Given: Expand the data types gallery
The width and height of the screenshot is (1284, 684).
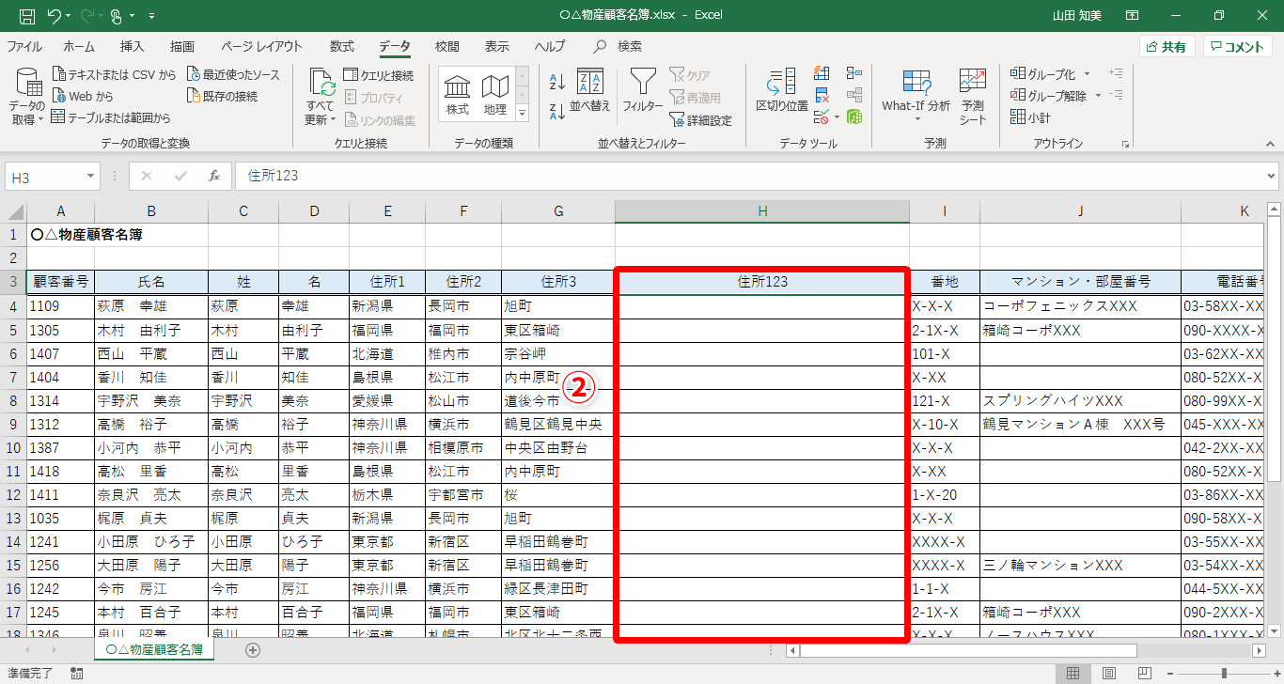Looking at the screenshot, I should [523, 112].
